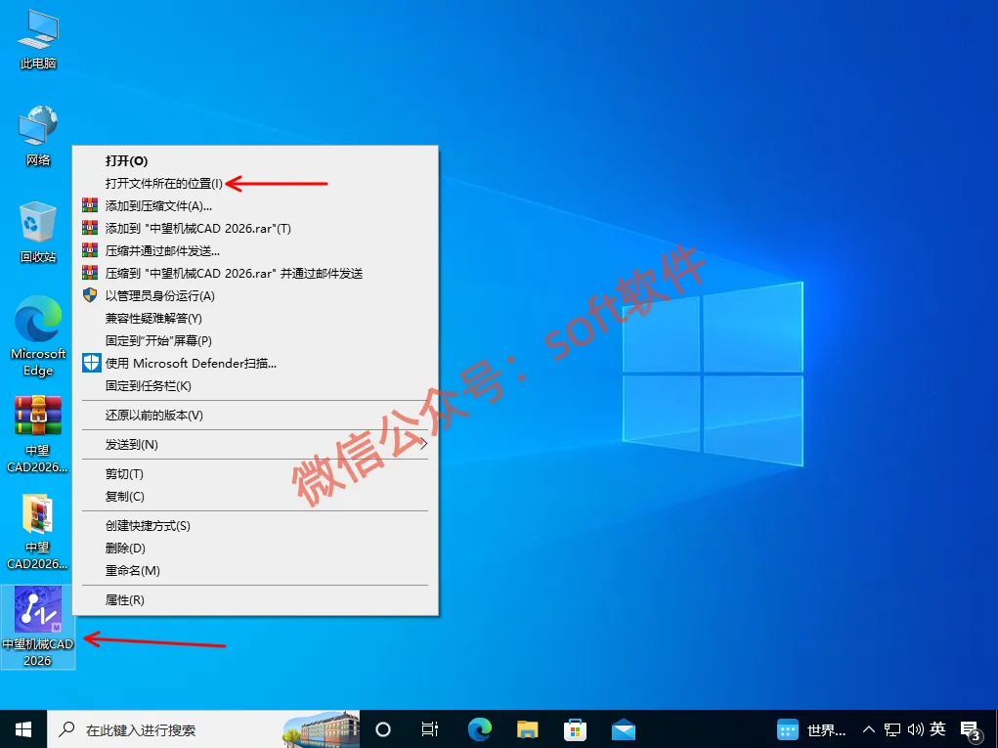The height and width of the screenshot is (748, 998).
Task: Choose 复制(C) in context menu
Action: [254, 497]
